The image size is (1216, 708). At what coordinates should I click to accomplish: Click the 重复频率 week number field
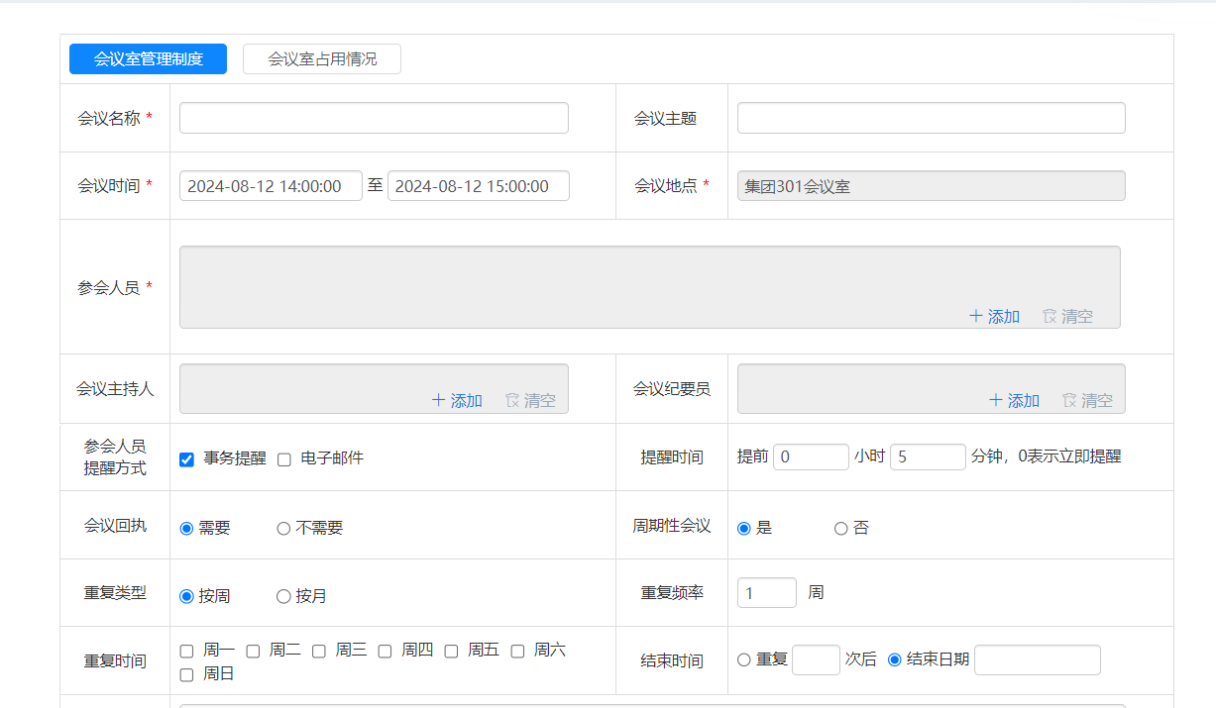coord(766,593)
